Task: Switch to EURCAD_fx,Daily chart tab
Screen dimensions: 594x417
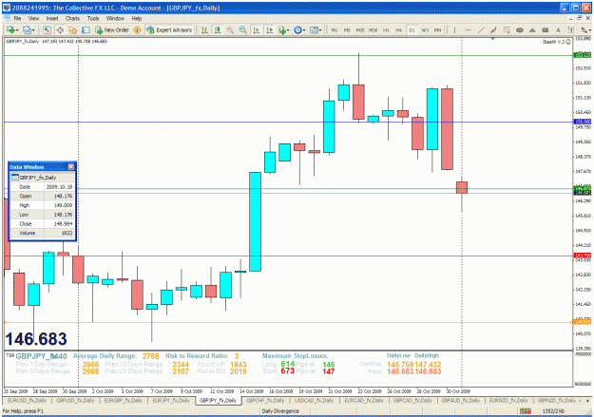Action: (x=364, y=400)
